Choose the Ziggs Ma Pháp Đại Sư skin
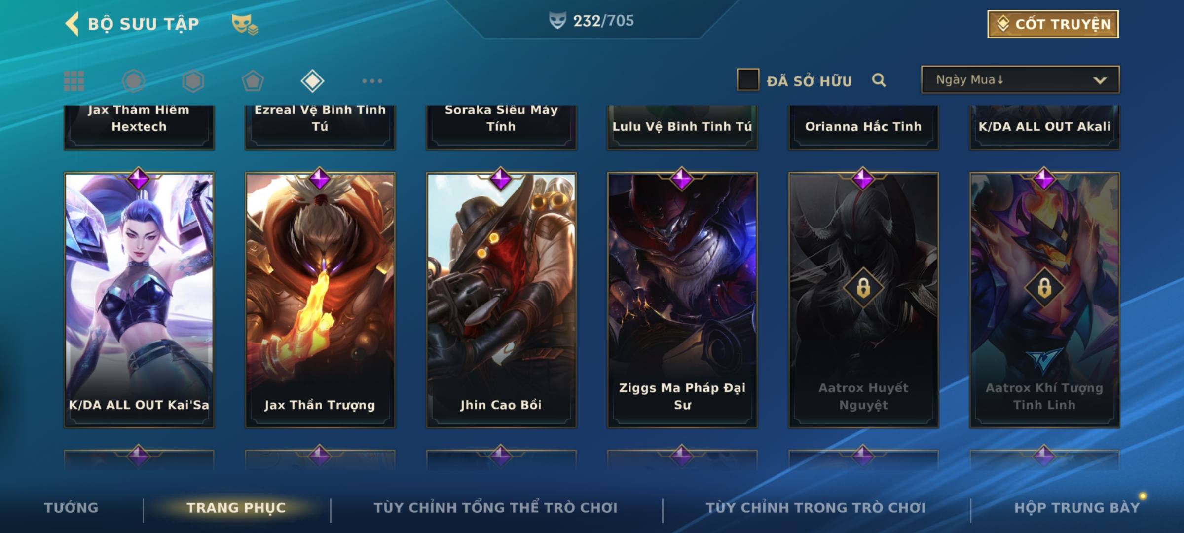 coord(682,300)
